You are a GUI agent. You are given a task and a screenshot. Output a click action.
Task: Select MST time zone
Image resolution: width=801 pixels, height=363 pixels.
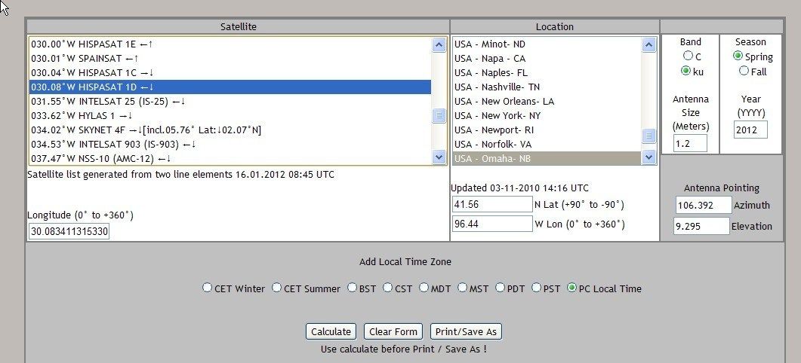tap(462, 288)
